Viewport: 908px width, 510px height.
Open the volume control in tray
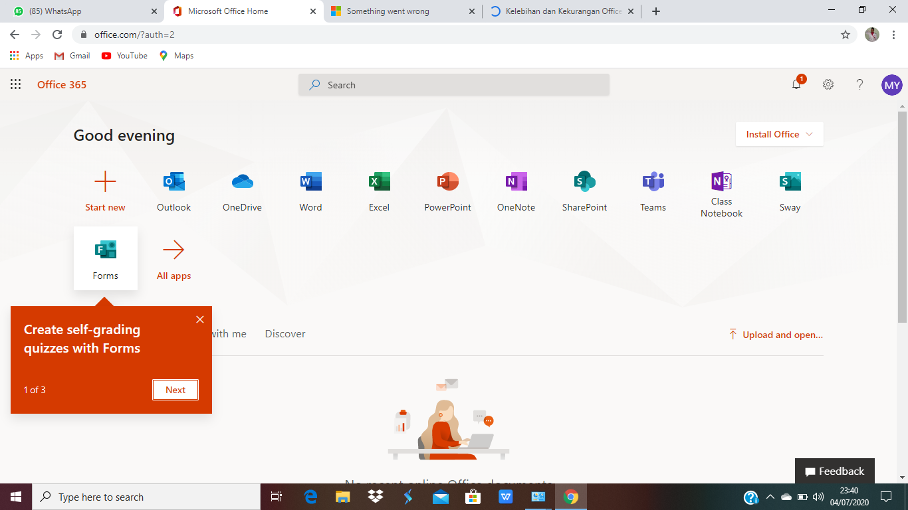[x=818, y=497]
